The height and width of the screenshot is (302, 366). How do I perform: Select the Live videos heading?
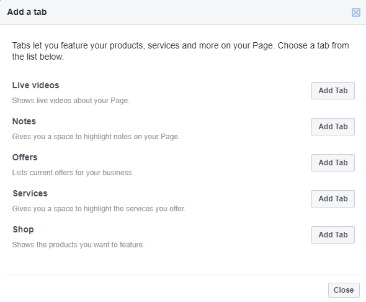[x=35, y=85]
